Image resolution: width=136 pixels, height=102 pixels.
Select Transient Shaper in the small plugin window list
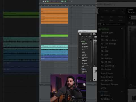[85, 65]
